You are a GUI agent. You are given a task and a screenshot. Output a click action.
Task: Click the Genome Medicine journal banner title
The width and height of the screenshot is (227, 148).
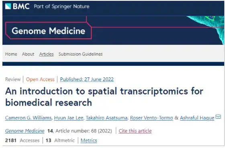[x=48, y=31]
